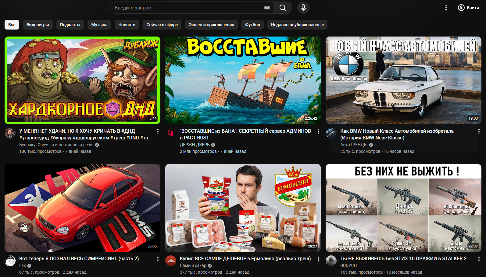Visit channel Бунраку! Озвучка и постановка речи
The width and height of the screenshot is (486, 277).
56,145
